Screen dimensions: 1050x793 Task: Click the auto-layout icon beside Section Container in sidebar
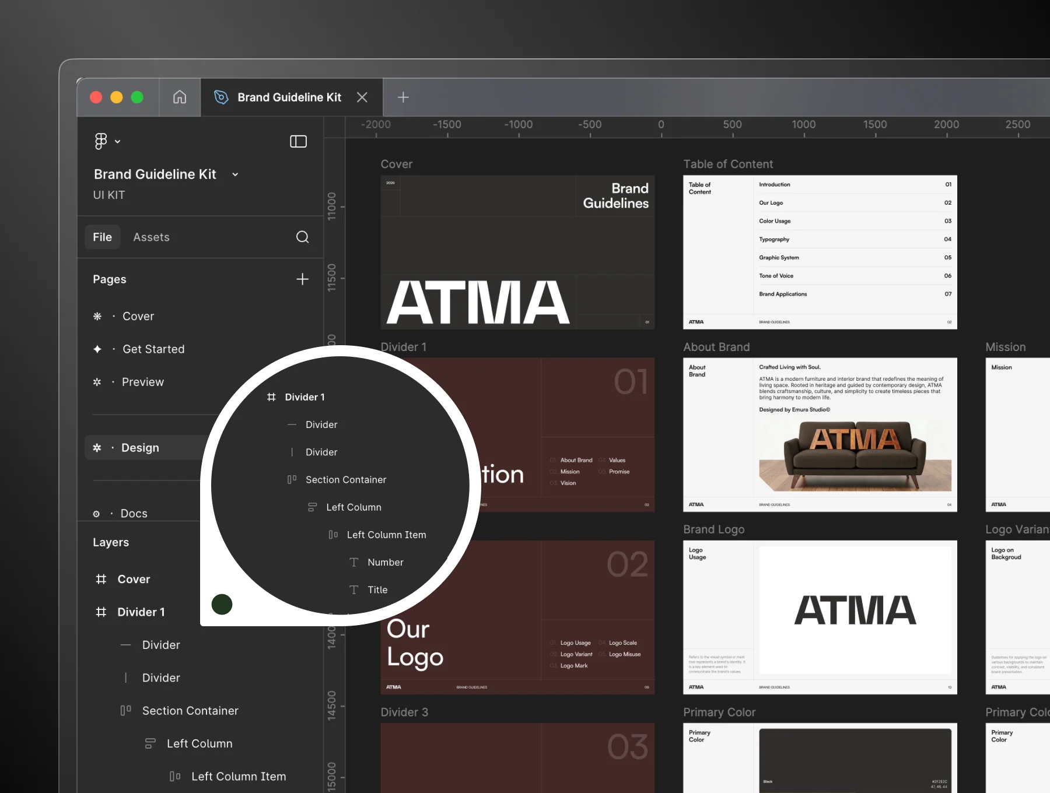[125, 710]
